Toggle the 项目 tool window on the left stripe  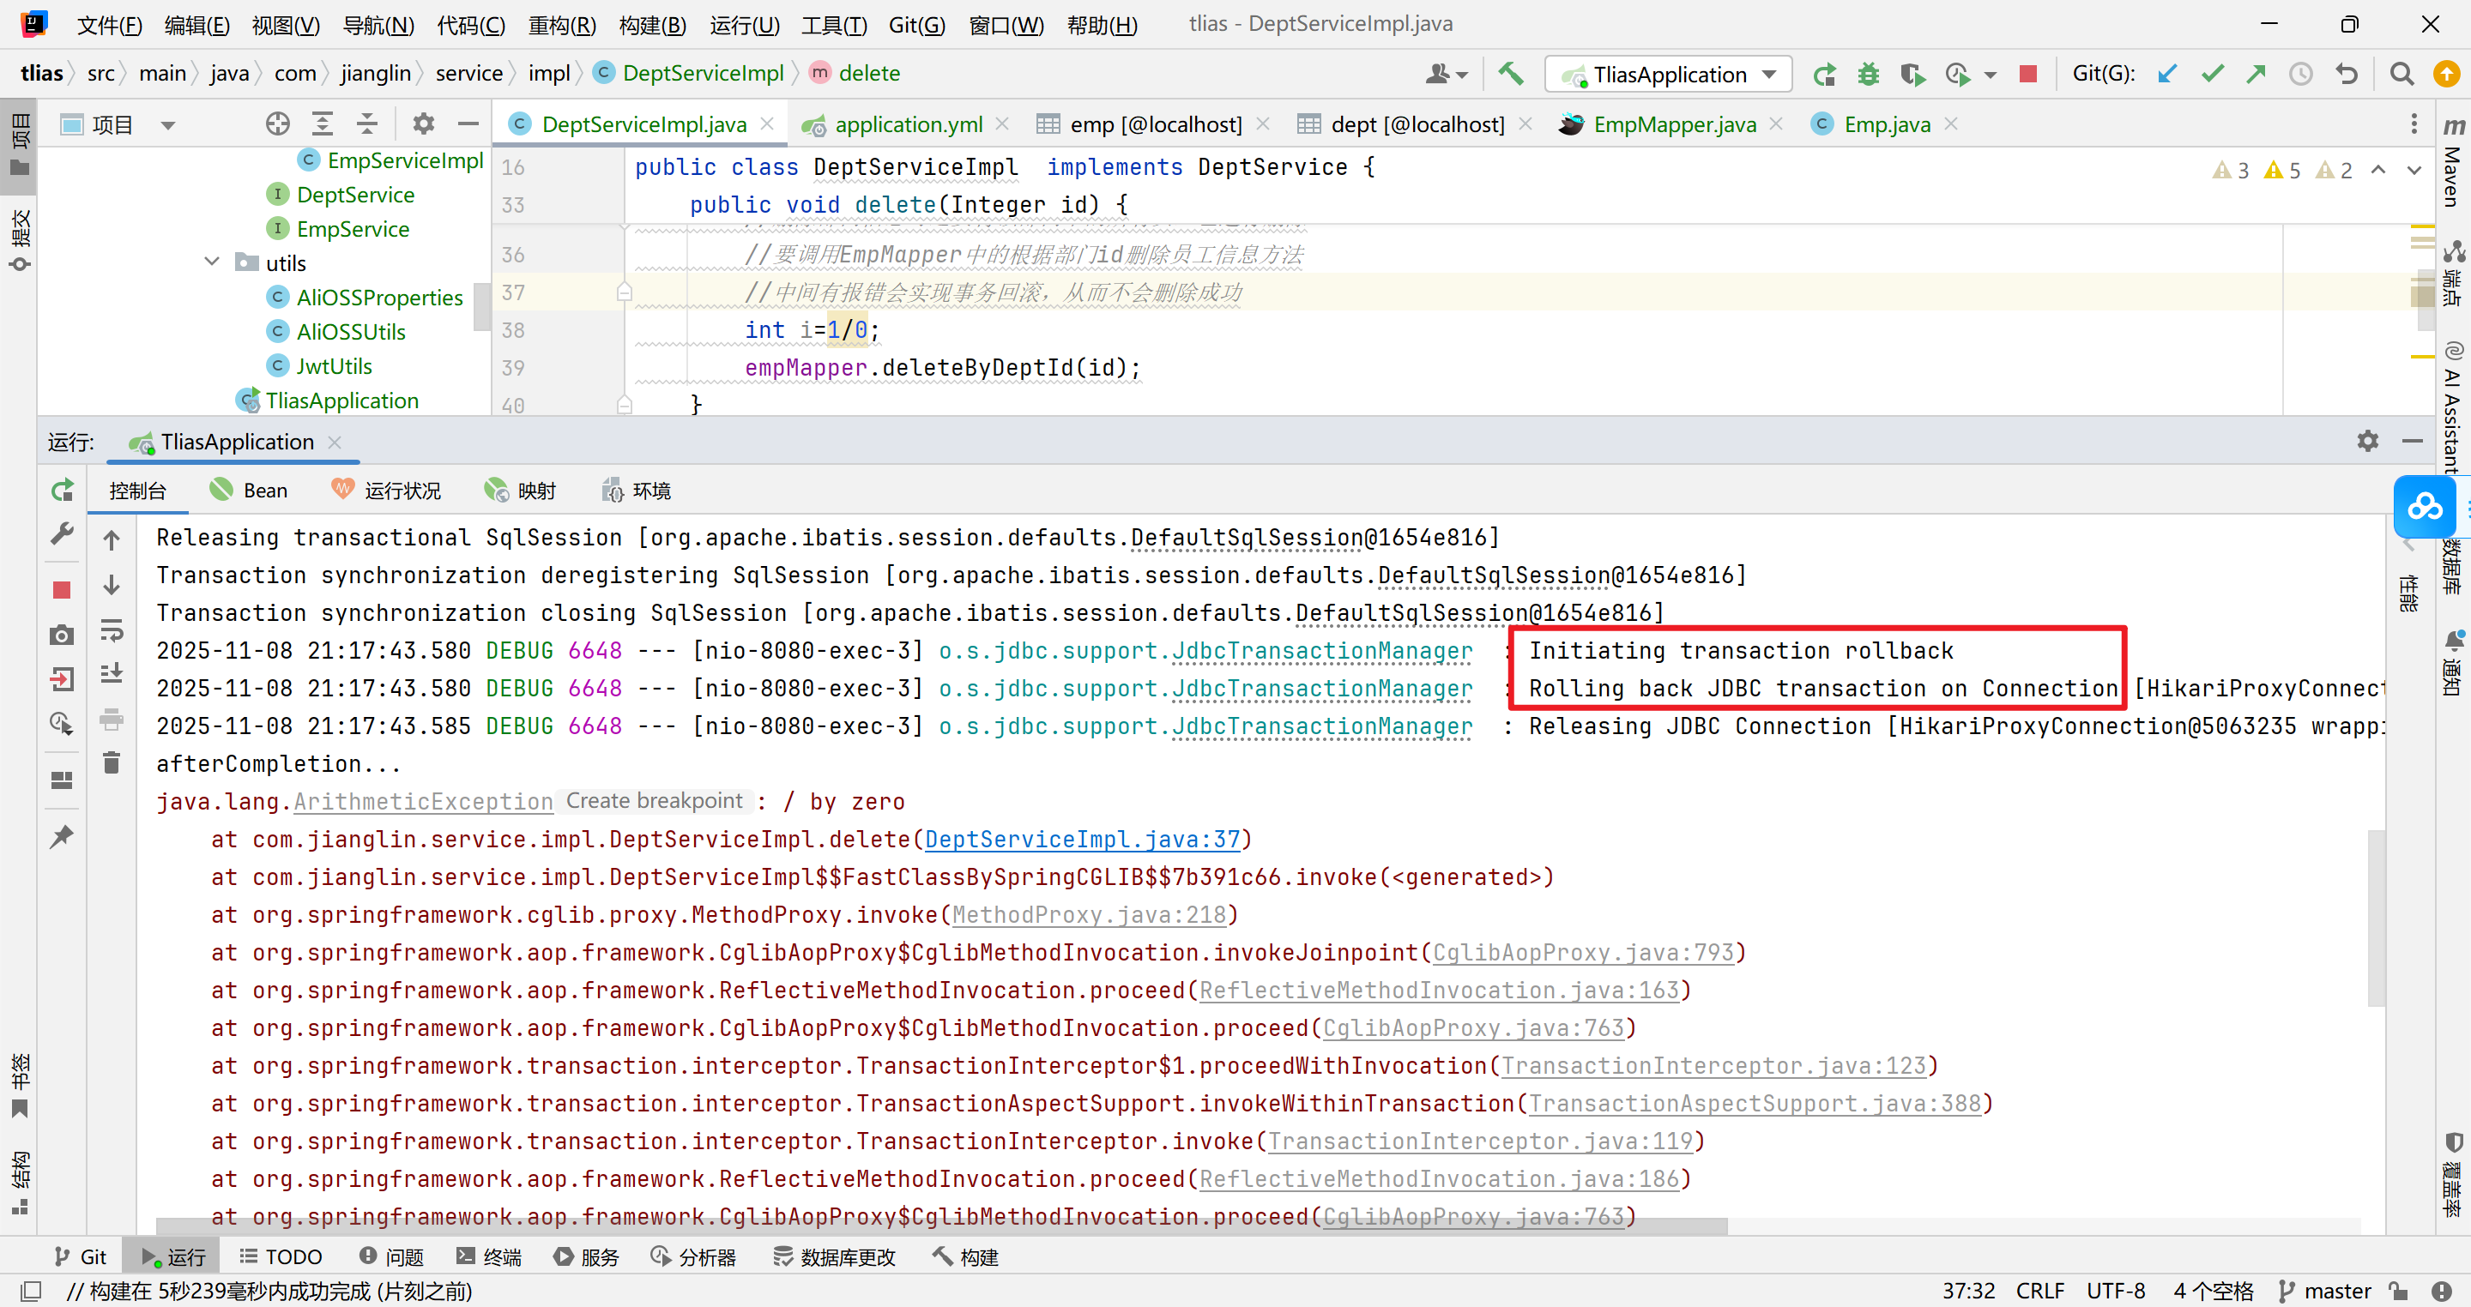click(x=19, y=145)
